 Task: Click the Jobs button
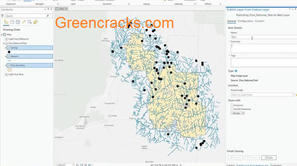269,158
